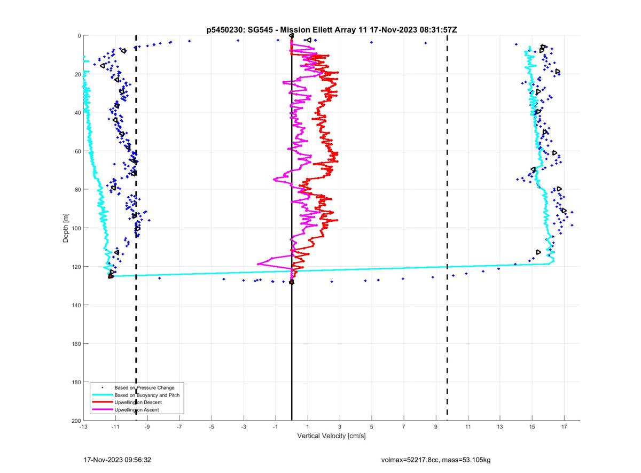Click the timestamp '17-Nov-2023 09:56:32'
Image resolution: width=641 pixels, height=473 pixels.
point(118,460)
